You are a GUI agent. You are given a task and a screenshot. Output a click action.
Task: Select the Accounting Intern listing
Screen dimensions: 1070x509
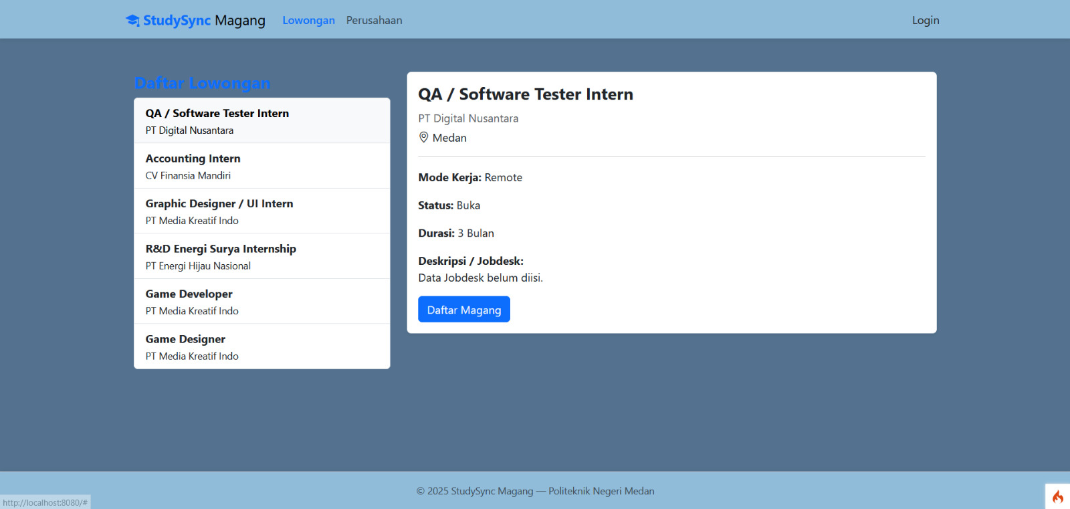[x=261, y=167]
